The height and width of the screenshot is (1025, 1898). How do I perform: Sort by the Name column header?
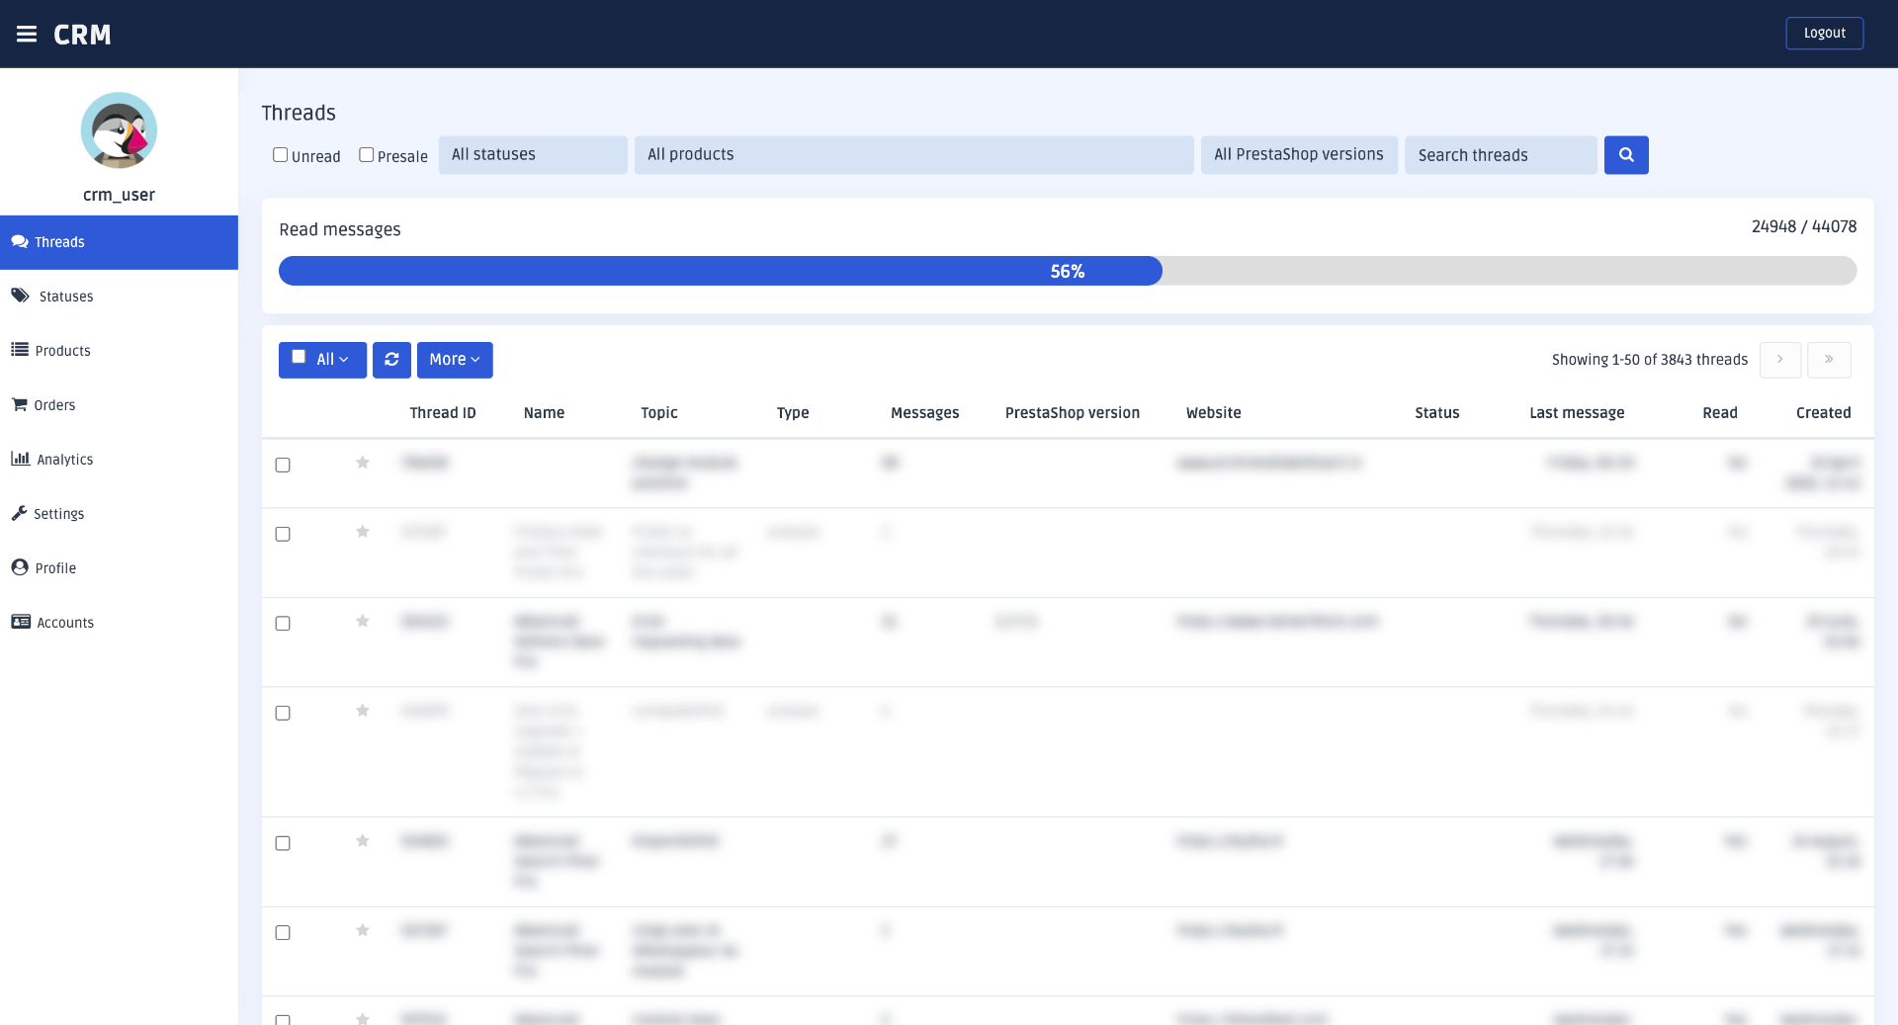click(x=544, y=413)
